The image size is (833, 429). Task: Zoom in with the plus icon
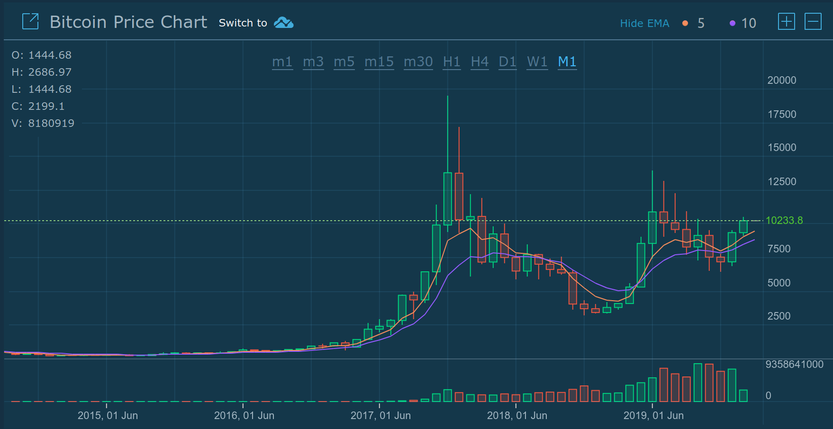tap(787, 22)
